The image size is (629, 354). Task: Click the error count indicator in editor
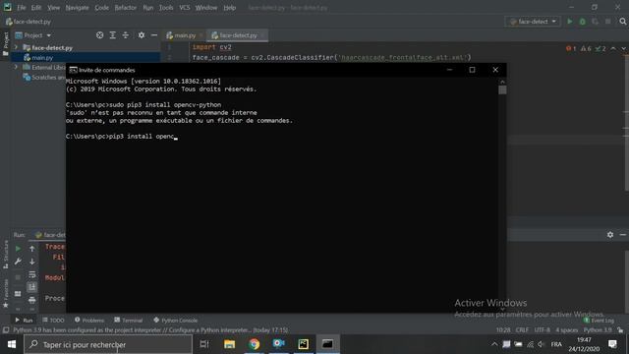click(x=571, y=48)
